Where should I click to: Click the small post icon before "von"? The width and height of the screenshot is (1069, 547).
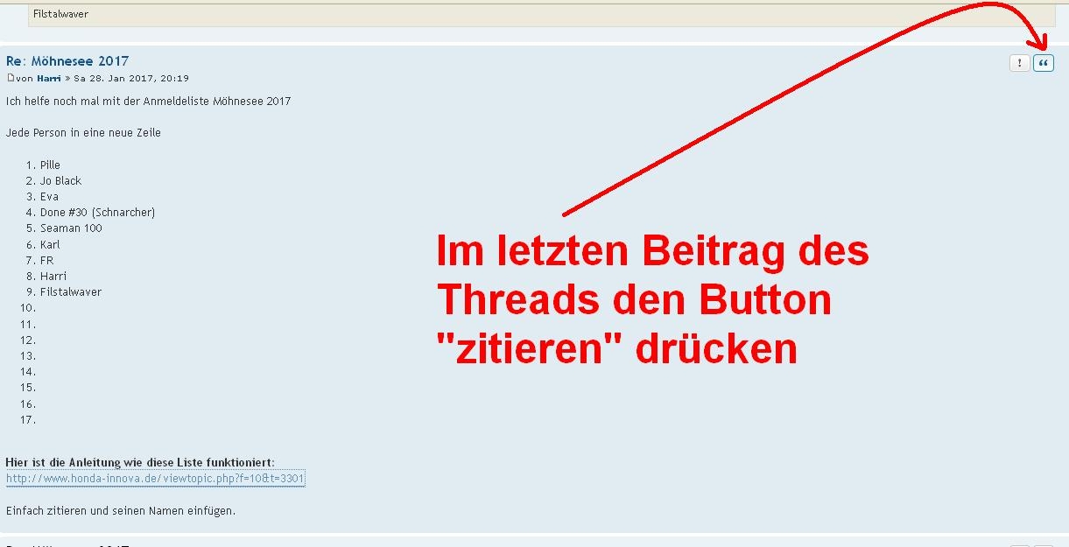[x=11, y=78]
